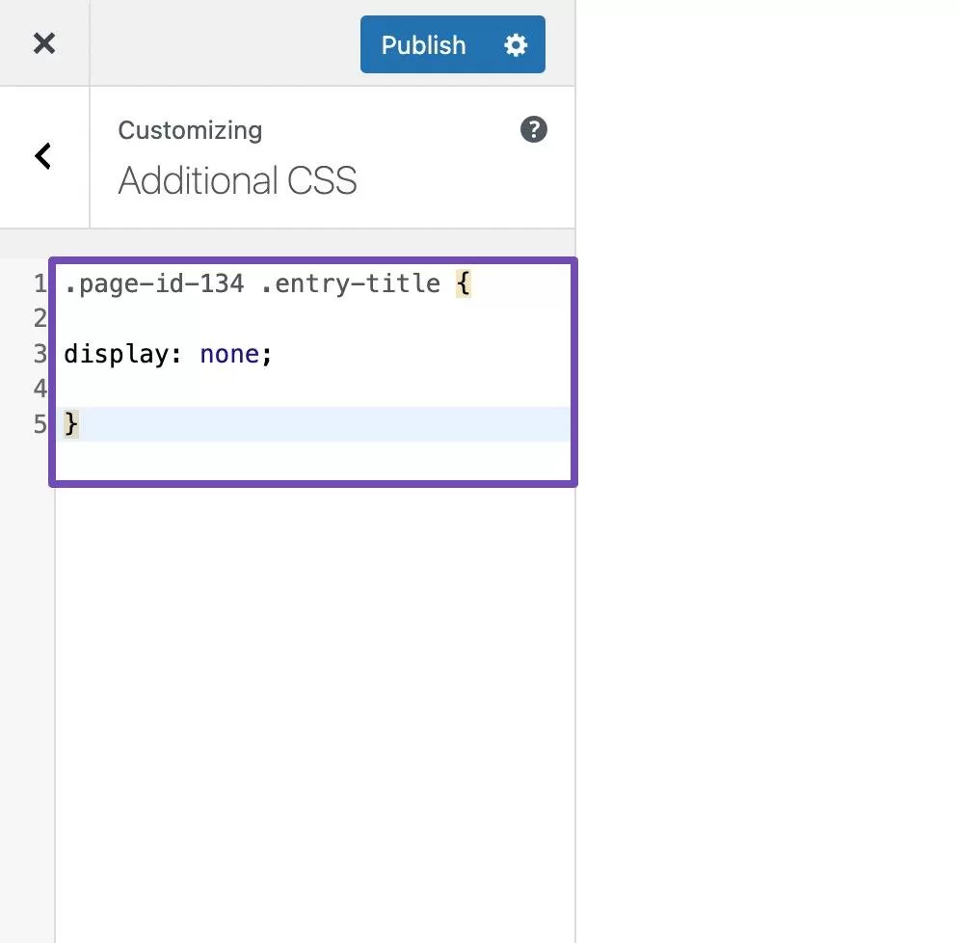Viewport: 958px width, 943px height.
Task: Click the Additional CSS heading
Action: pyautogui.click(x=237, y=181)
